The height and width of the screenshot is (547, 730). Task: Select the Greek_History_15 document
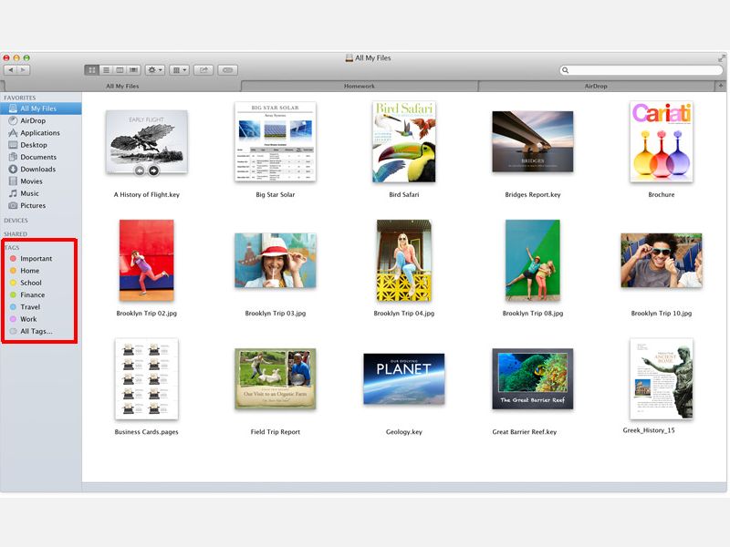click(661, 379)
